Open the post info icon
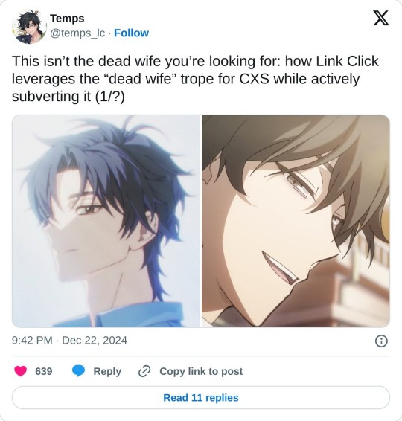This screenshot has width=402, height=421. tap(381, 341)
